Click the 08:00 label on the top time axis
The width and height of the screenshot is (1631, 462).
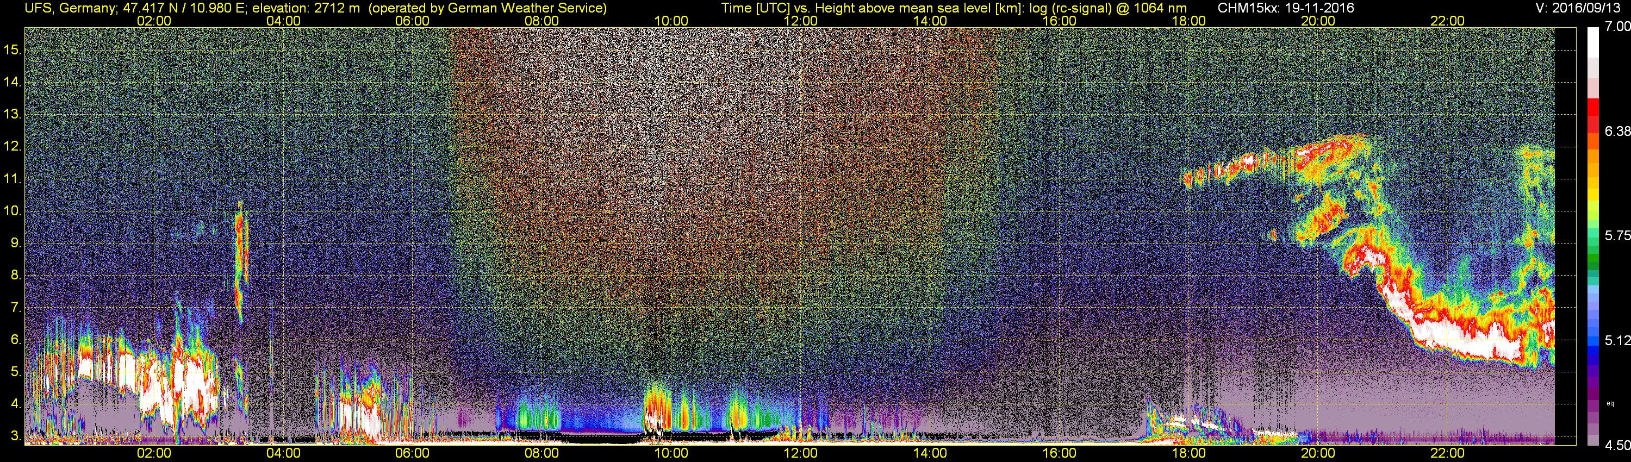tap(542, 21)
